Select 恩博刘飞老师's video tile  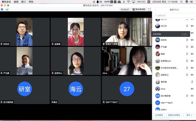[126, 32]
